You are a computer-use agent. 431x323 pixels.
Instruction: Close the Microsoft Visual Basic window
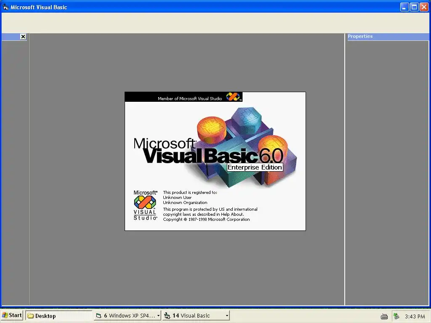(x=424, y=7)
